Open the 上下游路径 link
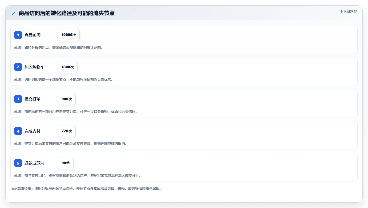This screenshot has height=208, width=368. click(348, 12)
